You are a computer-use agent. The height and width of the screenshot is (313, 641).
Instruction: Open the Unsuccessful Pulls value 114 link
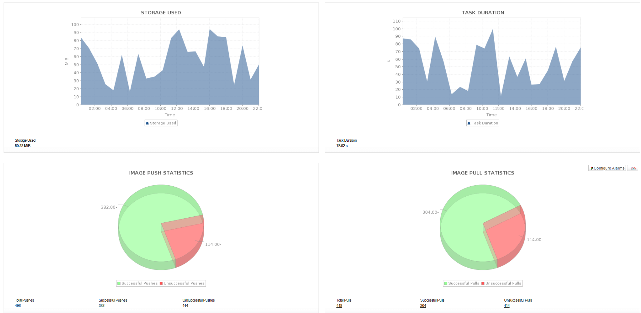(x=507, y=306)
